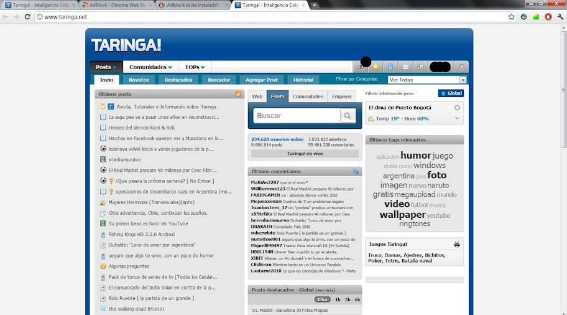This screenshot has height=315, width=567.
Task: Click the browser back arrow
Action: click(6, 17)
